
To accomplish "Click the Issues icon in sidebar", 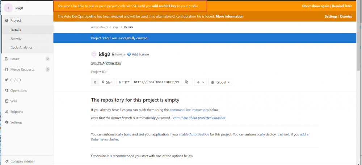I will coord(7,59).
